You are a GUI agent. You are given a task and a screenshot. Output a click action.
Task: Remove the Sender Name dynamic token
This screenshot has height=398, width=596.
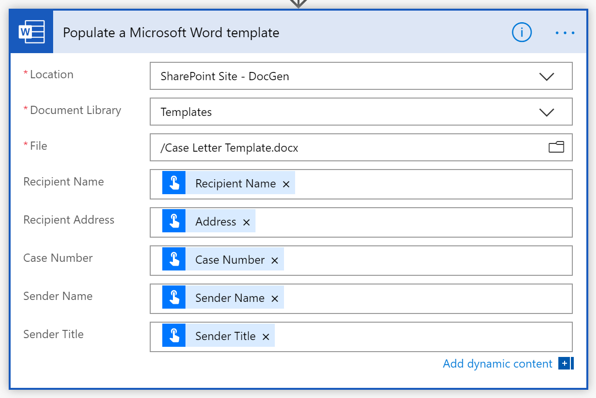pos(275,298)
